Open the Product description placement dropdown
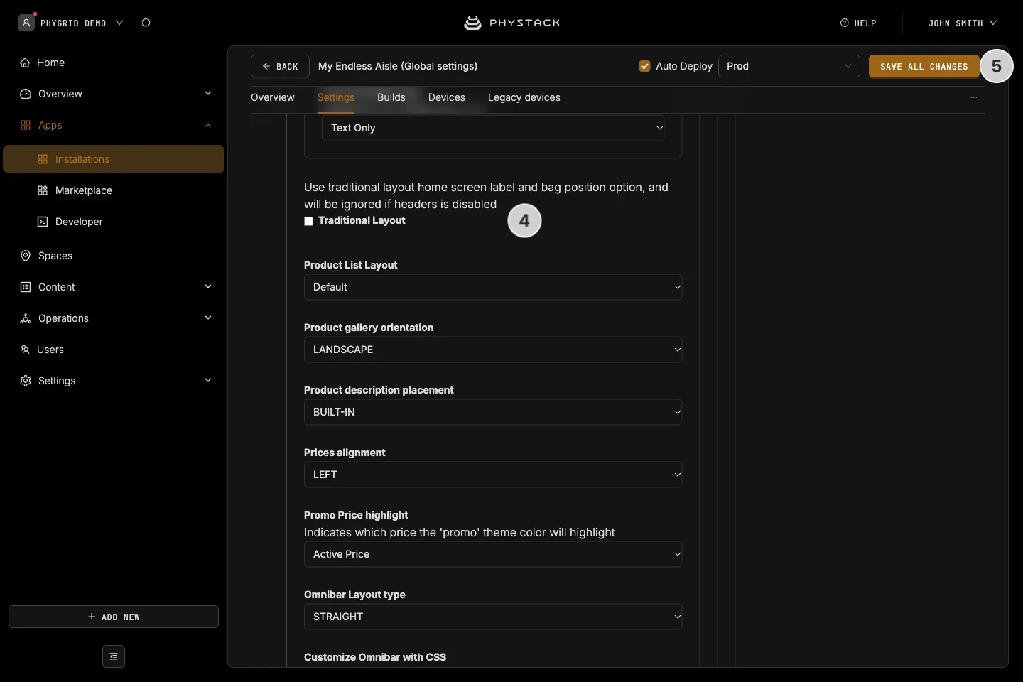 (x=493, y=412)
